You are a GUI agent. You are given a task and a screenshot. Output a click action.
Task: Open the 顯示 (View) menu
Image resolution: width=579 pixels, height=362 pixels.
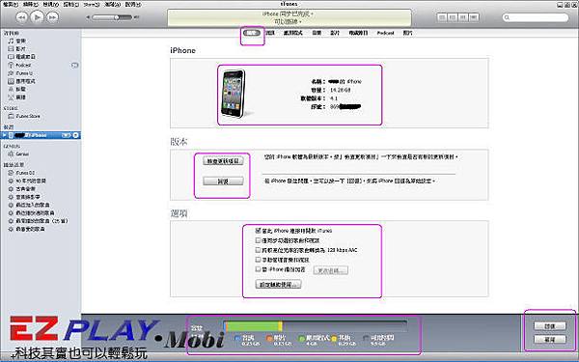(x=50, y=5)
